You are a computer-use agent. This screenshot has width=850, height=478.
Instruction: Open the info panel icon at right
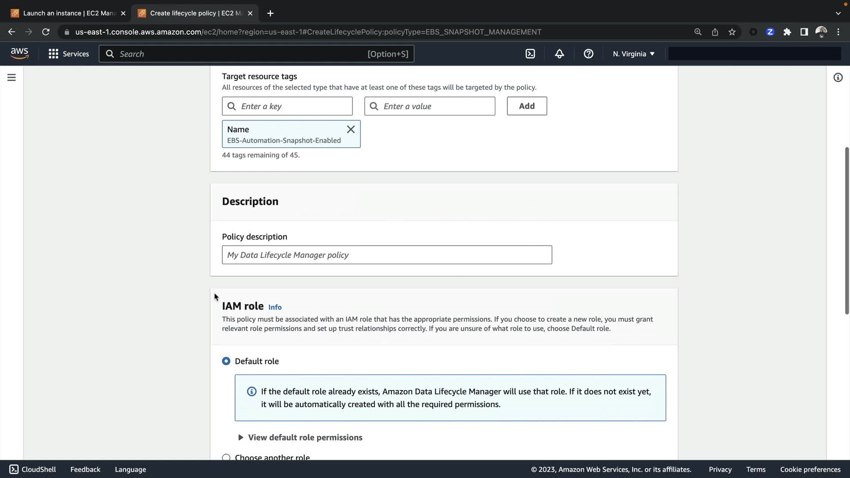point(838,77)
